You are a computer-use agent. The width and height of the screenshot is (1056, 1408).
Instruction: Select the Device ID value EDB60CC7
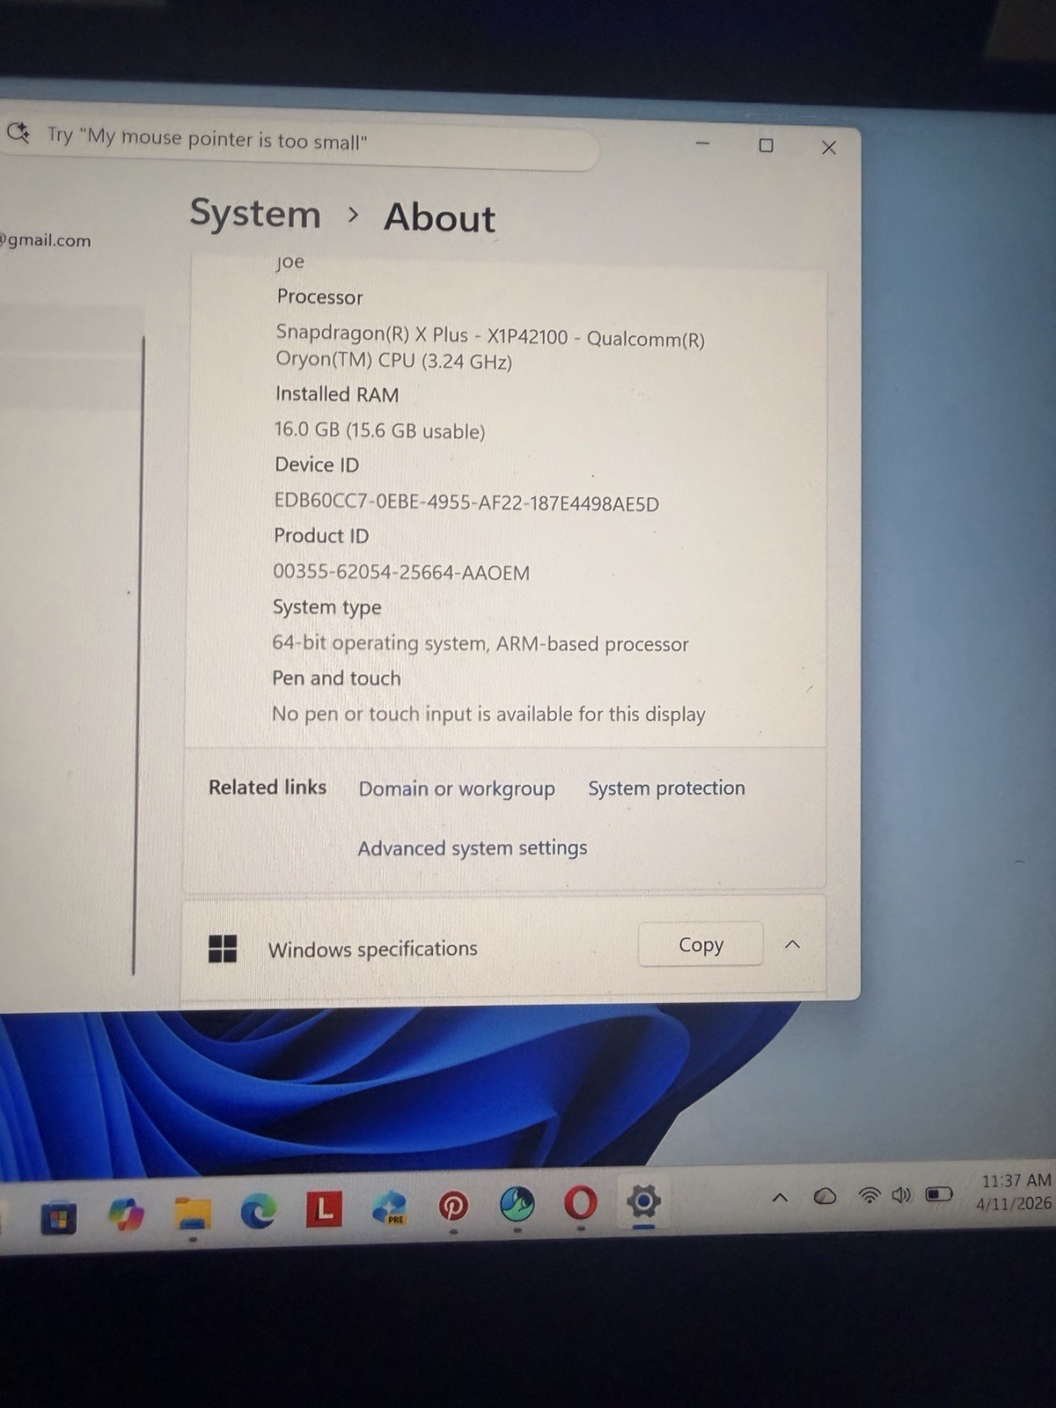466,502
